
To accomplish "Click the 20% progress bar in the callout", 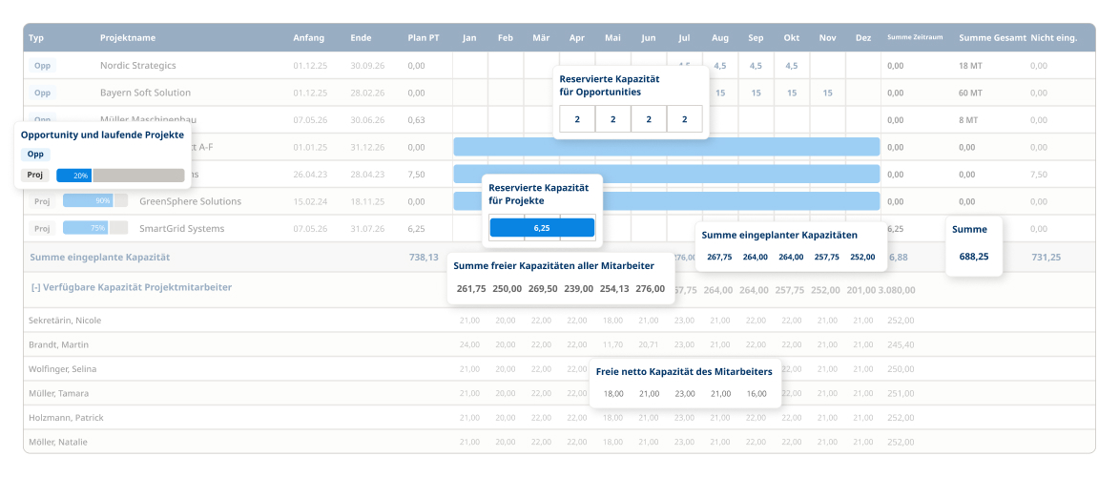I will 120,175.
